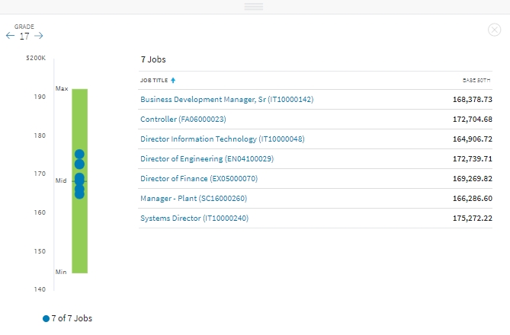Click the drag handle at top of panel
Image resolution: width=510 pixels, height=335 pixels.
point(254,6)
